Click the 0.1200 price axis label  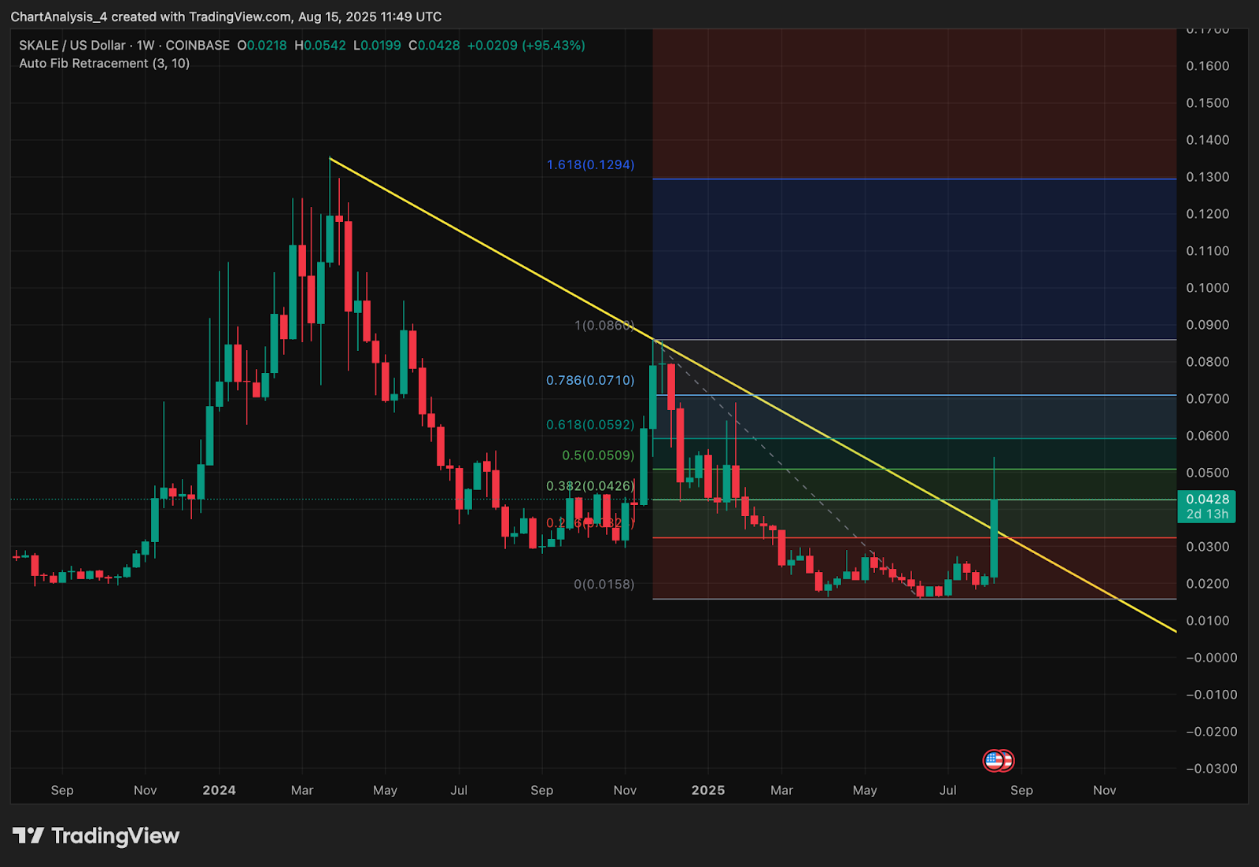1208,214
